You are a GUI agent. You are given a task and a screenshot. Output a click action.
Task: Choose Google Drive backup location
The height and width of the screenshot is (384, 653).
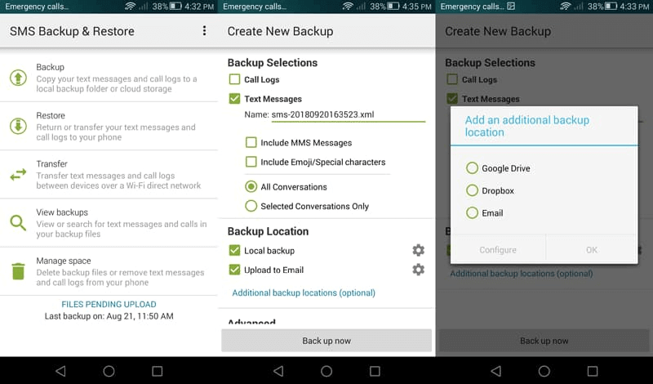click(x=472, y=168)
